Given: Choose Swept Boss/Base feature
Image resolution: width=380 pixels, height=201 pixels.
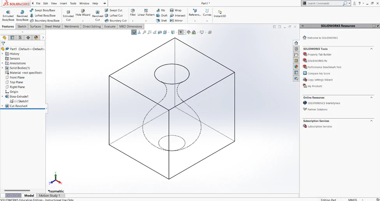Looking at the screenshot, I should (x=42, y=11).
